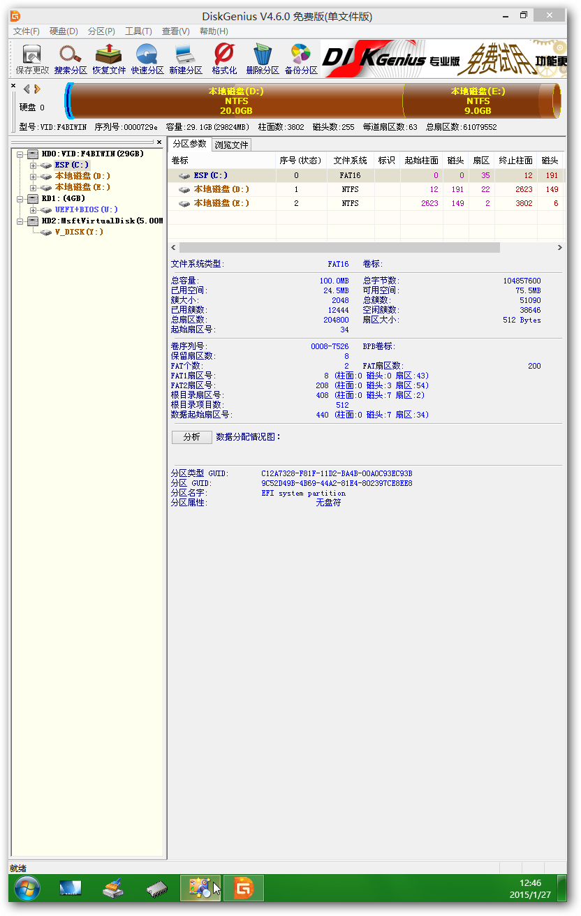Open the 查看(V) menu
The image size is (581, 916).
175,31
